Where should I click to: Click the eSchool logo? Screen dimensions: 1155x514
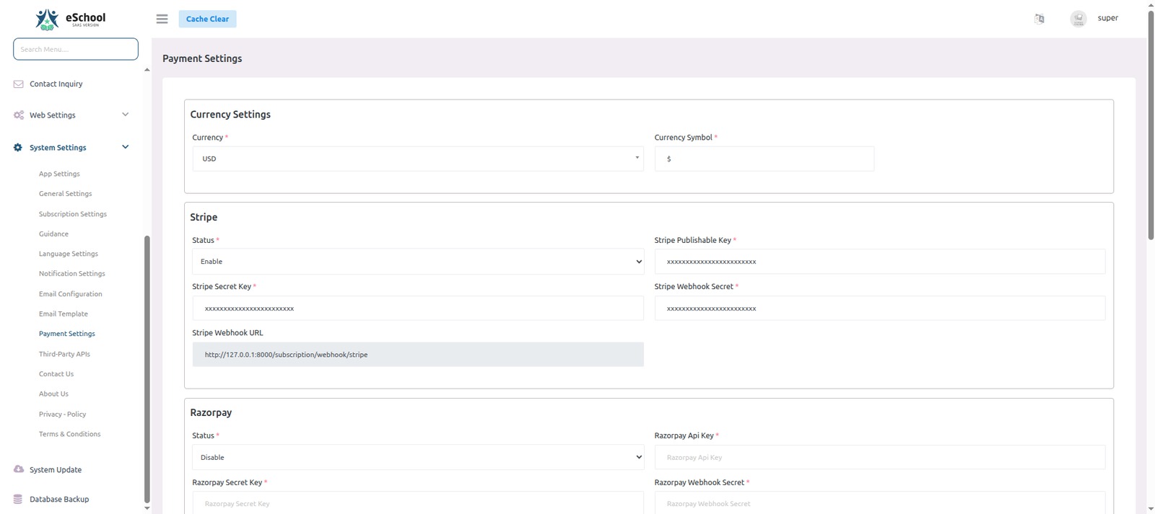[x=70, y=19]
